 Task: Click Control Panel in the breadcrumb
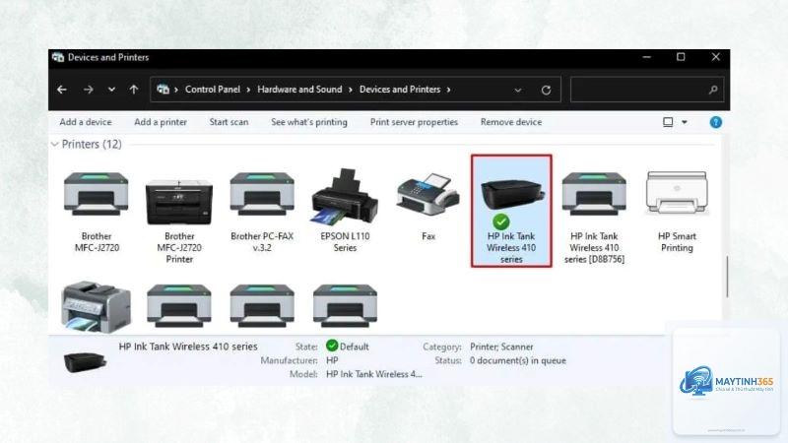coord(213,90)
